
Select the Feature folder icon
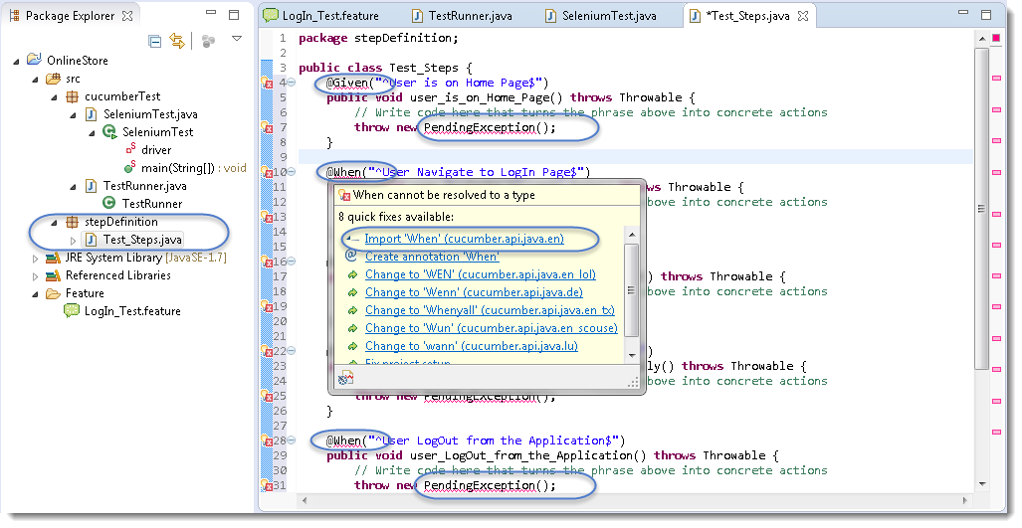(x=53, y=293)
